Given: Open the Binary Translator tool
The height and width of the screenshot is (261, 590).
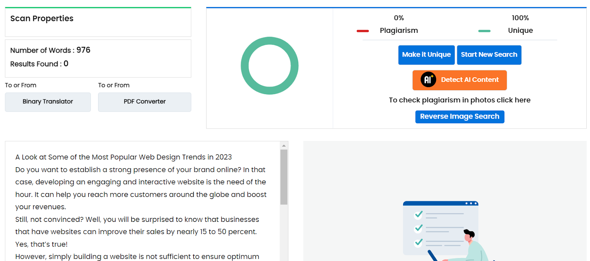Looking at the screenshot, I should (48, 102).
